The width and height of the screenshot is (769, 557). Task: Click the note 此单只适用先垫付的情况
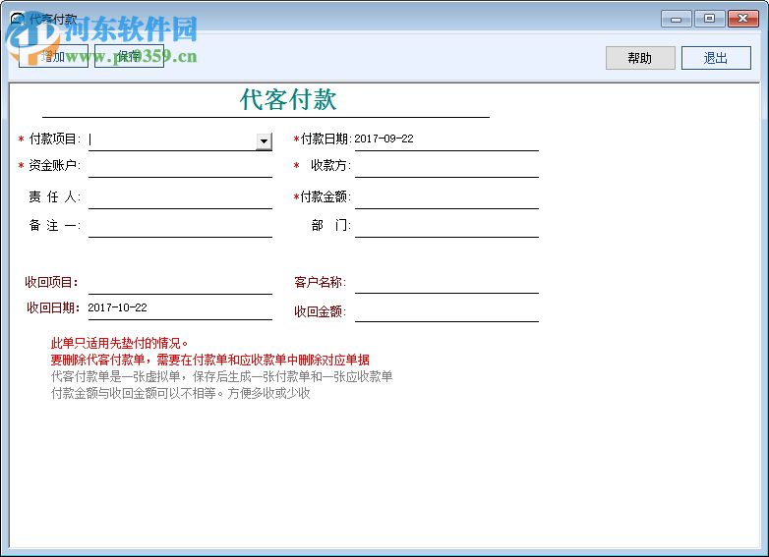(x=119, y=344)
